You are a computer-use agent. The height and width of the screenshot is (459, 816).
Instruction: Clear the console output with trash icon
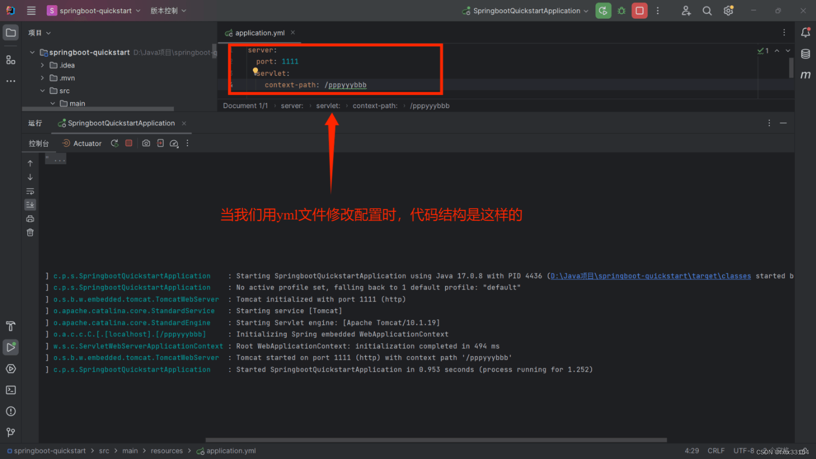tap(30, 232)
